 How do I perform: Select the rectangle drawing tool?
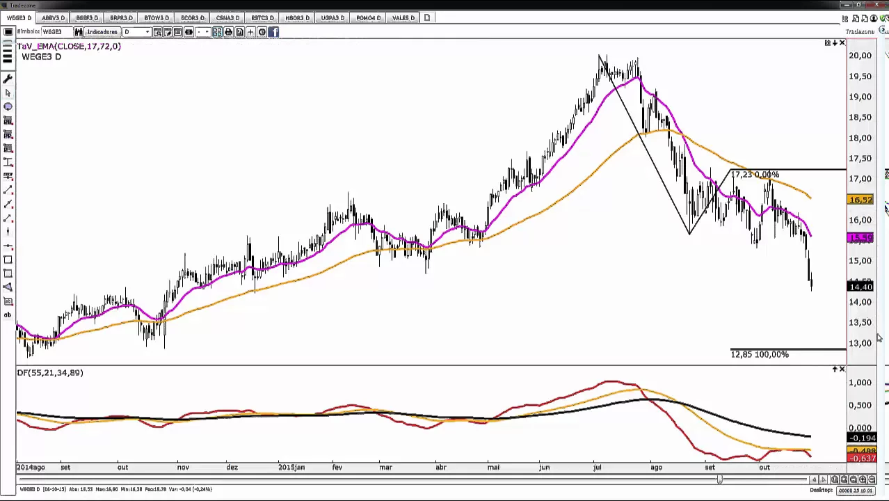[x=8, y=260]
